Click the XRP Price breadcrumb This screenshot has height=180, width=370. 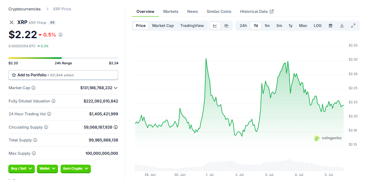click(x=62, y=9)
